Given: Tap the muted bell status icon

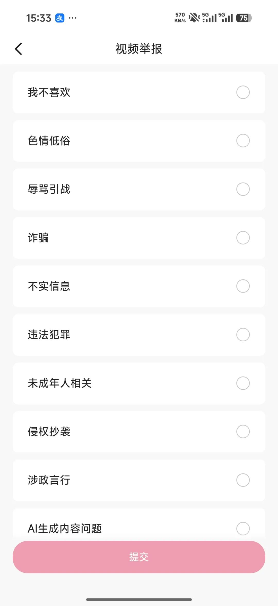Looking at the screenshot, I should (194, 18).
